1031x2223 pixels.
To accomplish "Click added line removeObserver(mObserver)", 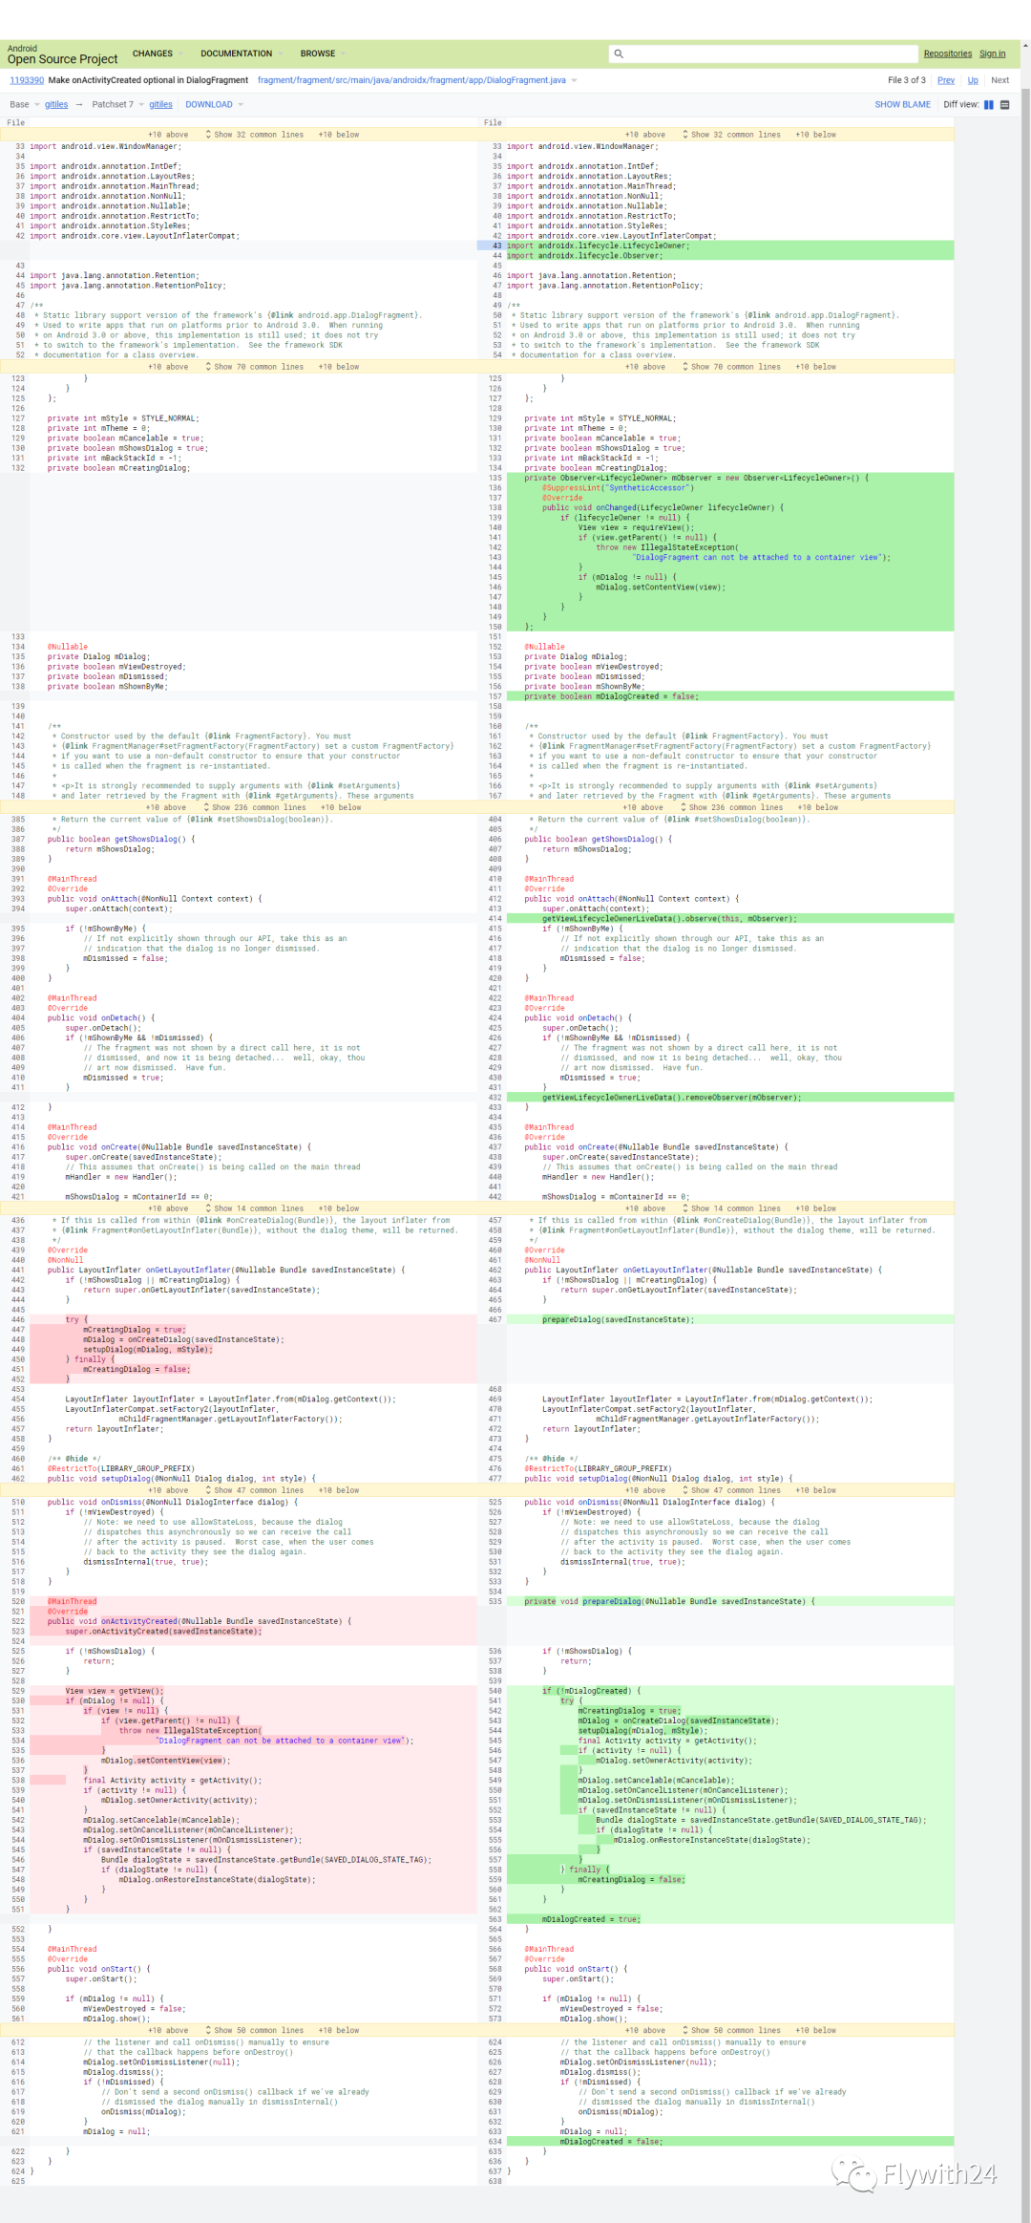I will tap(729, 1097).
